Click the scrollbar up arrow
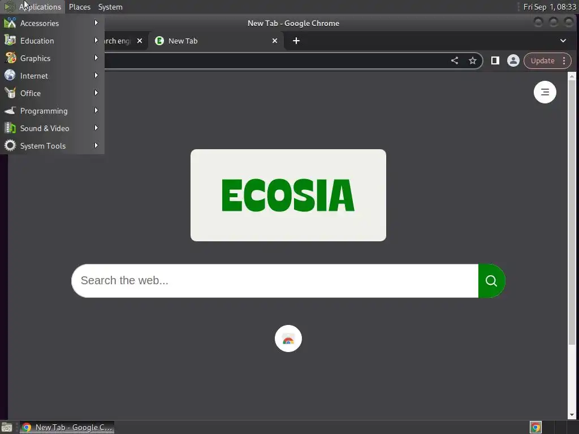The image size is (579, 434). click(572, 76)
